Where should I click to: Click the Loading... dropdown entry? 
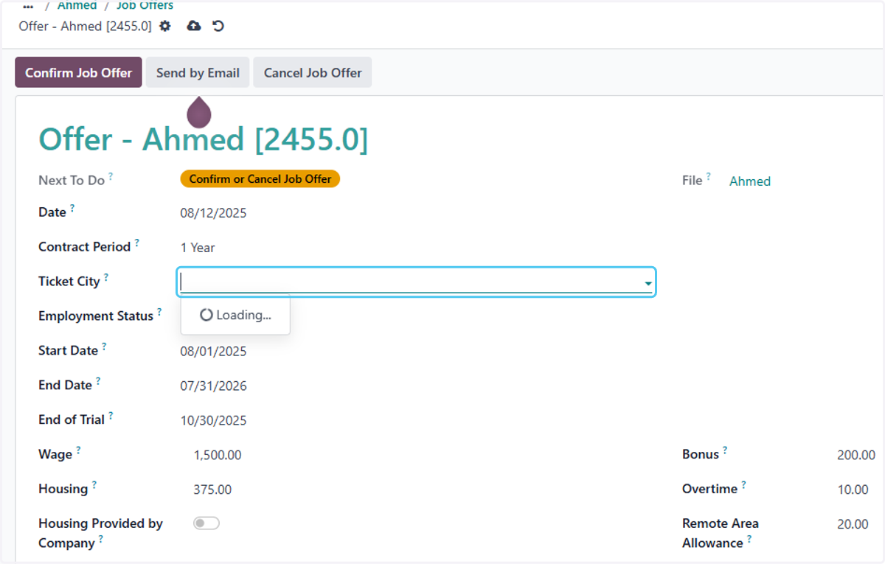click(235, 316)
